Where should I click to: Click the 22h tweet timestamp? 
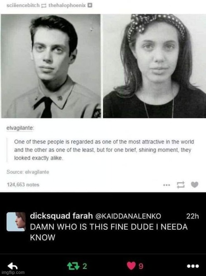pyautogui.click(x=192, y=216)
